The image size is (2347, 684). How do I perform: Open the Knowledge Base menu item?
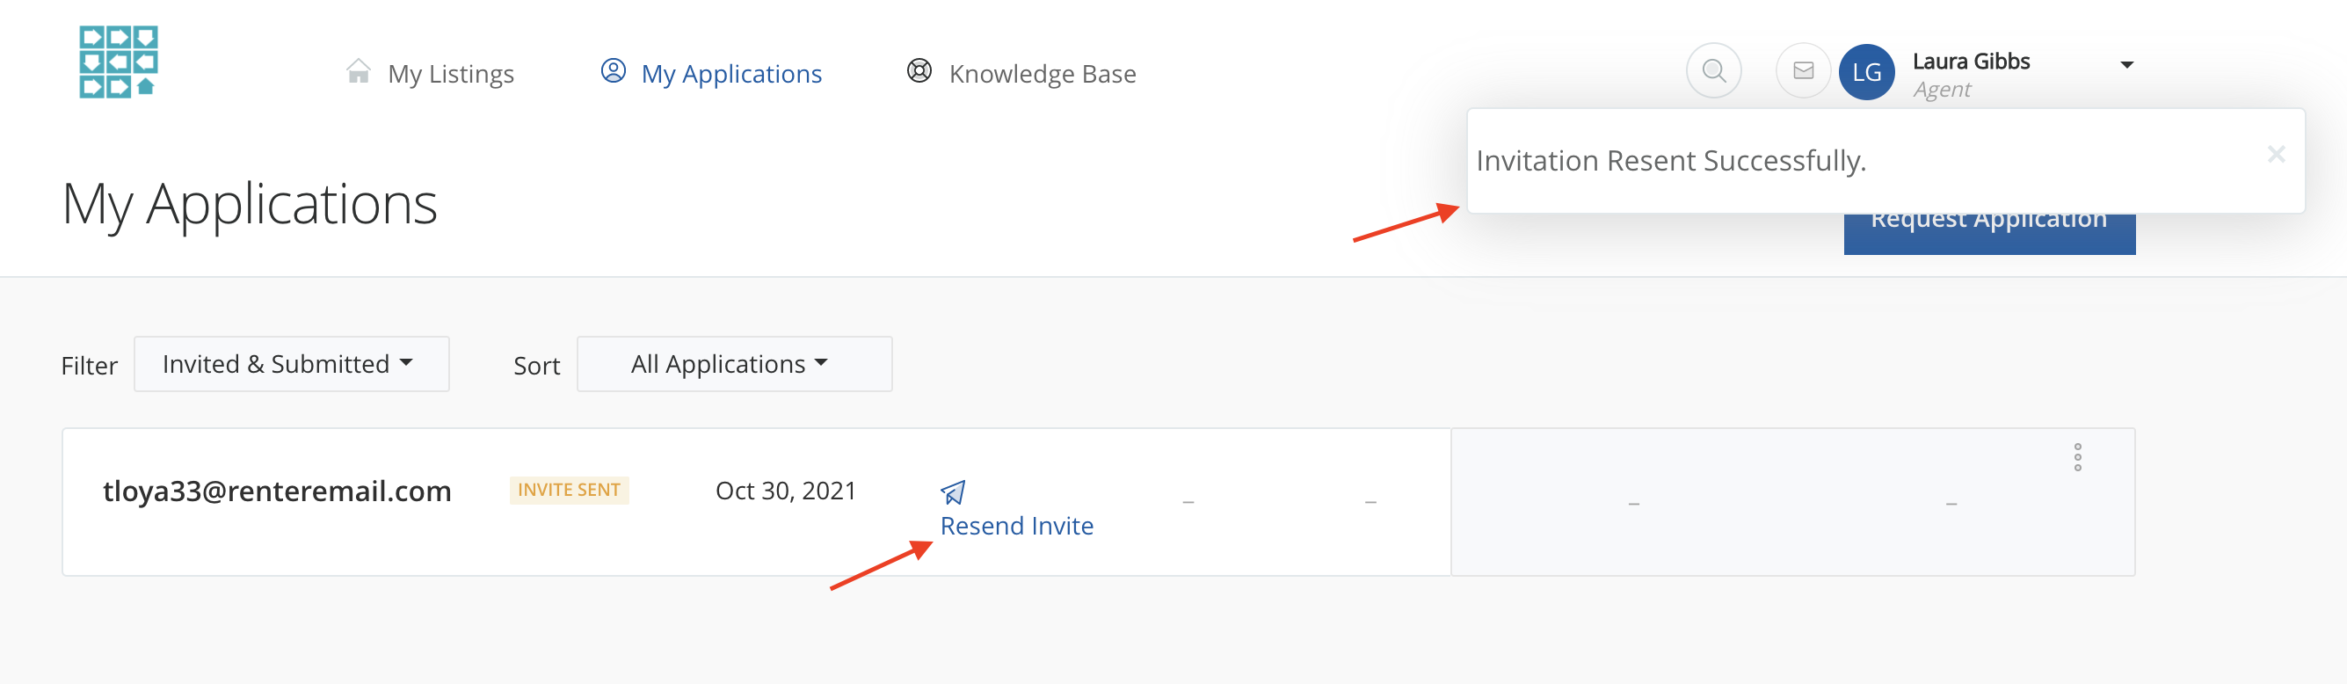coord(1042,74)
